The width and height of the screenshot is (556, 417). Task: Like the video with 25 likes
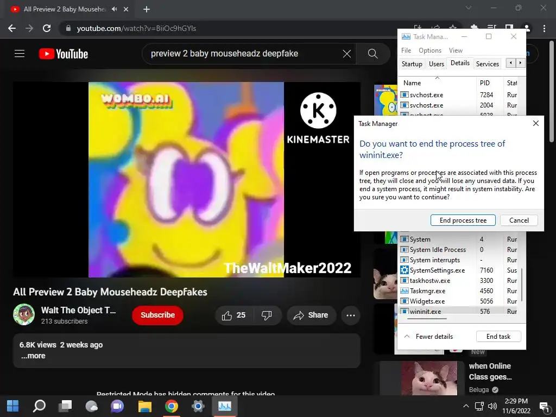pyautogui.click(x=234, y=315)
